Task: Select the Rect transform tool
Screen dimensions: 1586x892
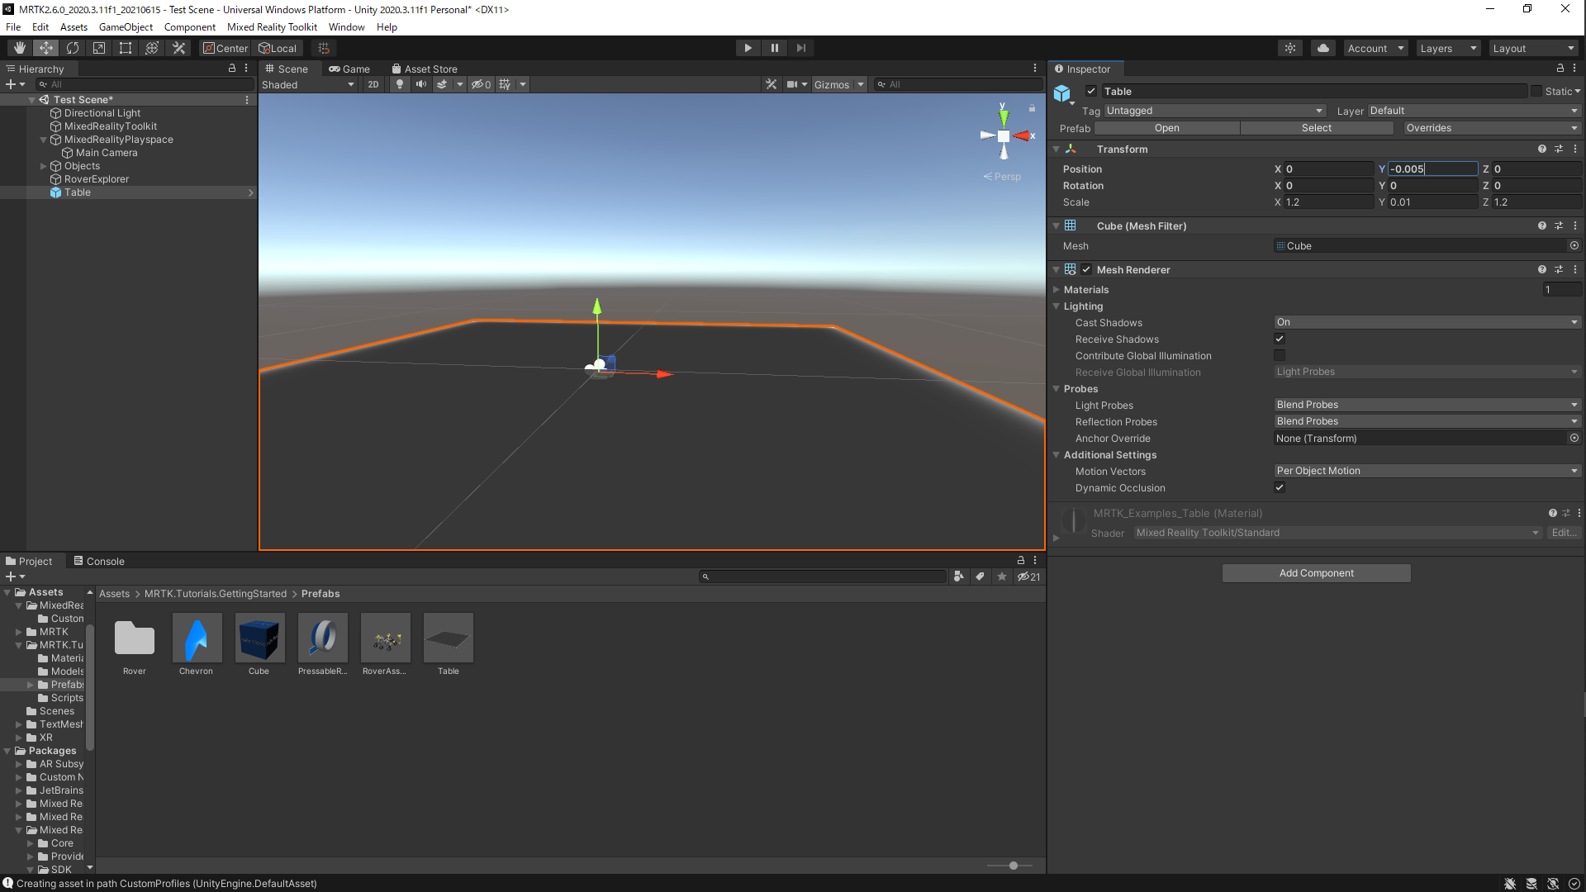Action: point(126,48)
